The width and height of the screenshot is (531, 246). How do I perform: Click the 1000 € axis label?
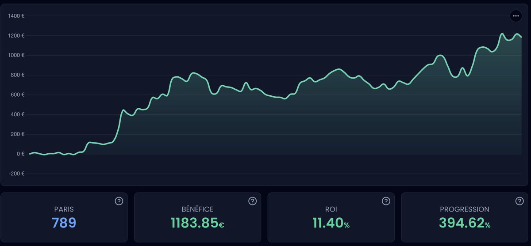(x=16, y=55)
